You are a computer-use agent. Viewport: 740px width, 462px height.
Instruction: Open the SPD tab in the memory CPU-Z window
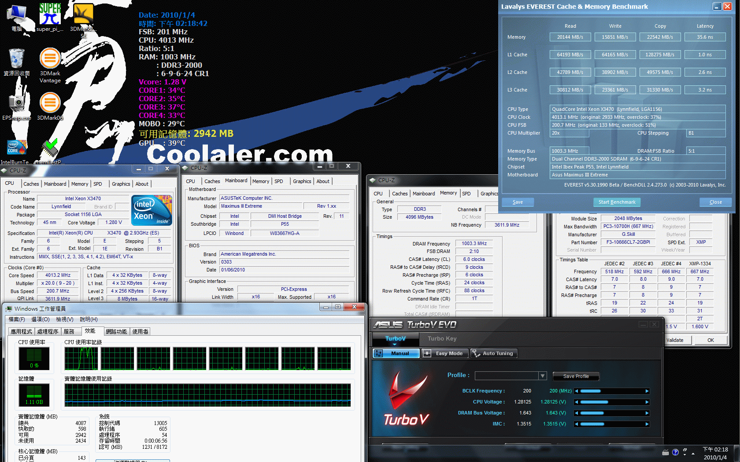(466, 194)
